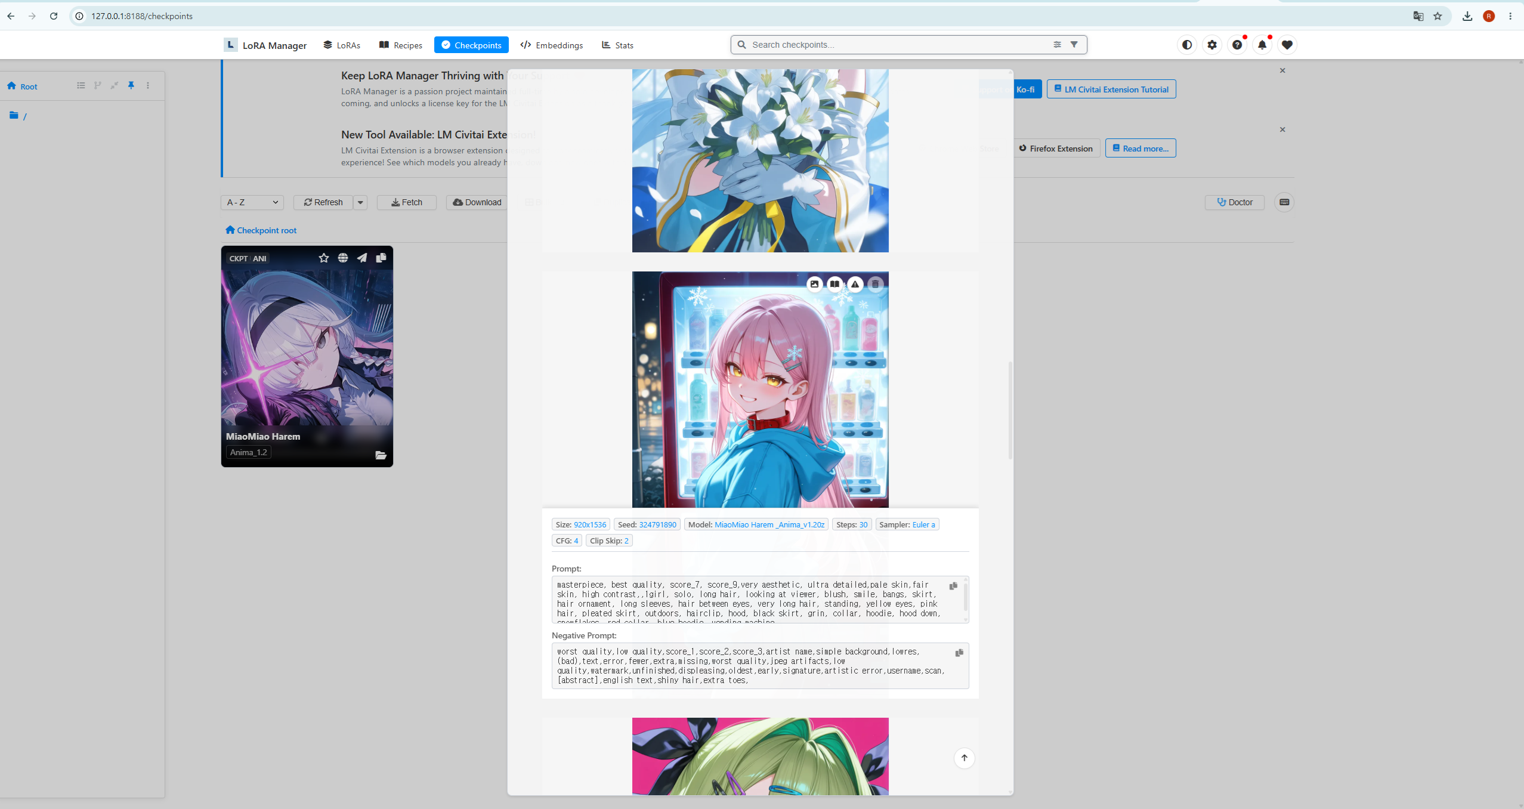Copy the Prompt text
The height and width of the screenshot is (809, 1524).
point(953,586)
